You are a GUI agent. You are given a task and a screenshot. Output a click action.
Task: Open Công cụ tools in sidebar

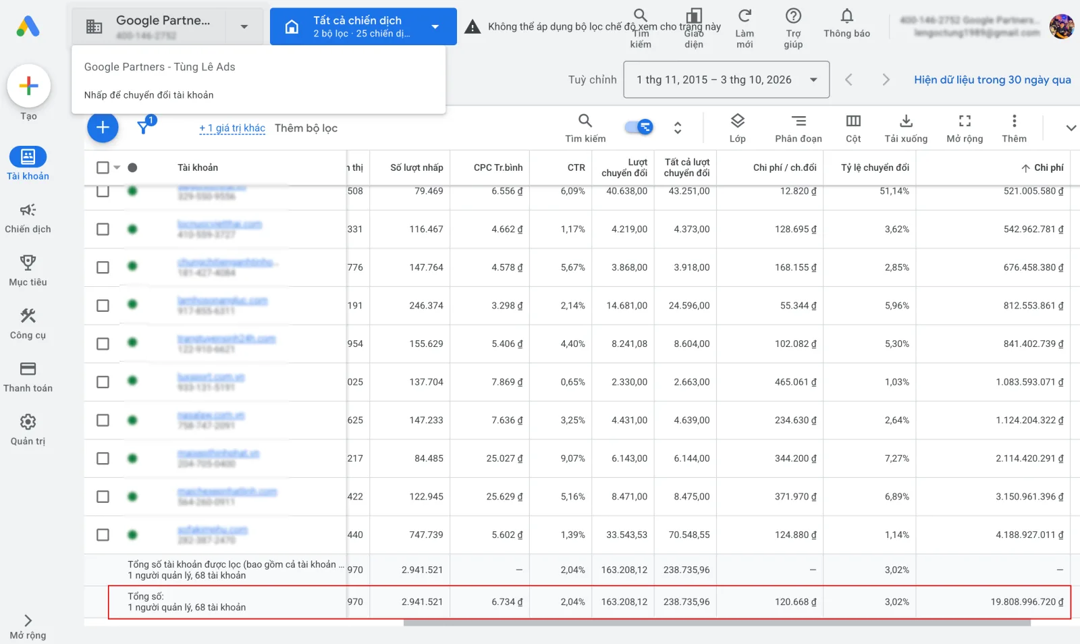28,324
